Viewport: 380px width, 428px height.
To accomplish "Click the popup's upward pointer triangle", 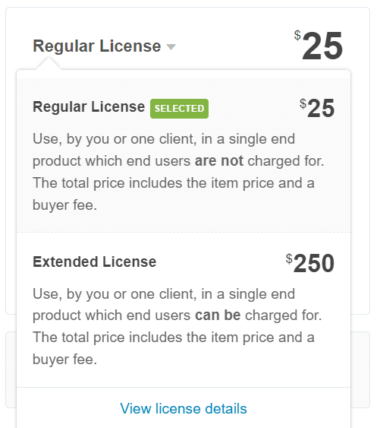I will pyautogui.click(x=49, y=63).
